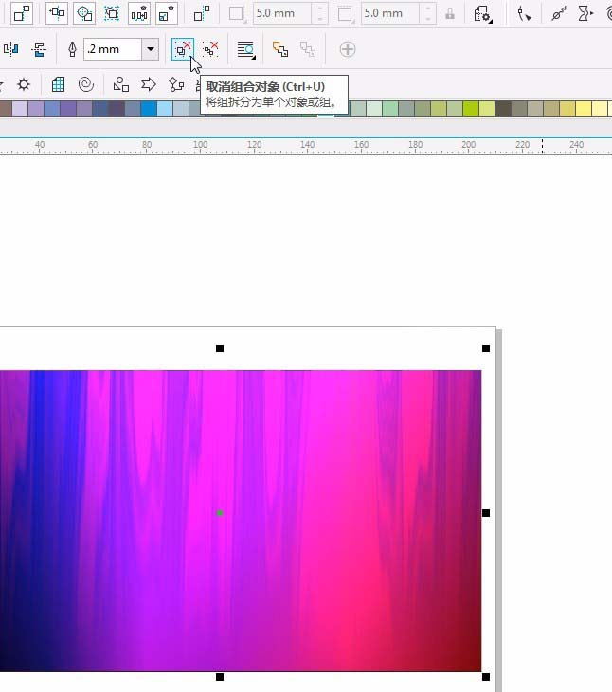
Task: Click down arrow of second 5.0 mm spinner
Action: pos(427,19)
